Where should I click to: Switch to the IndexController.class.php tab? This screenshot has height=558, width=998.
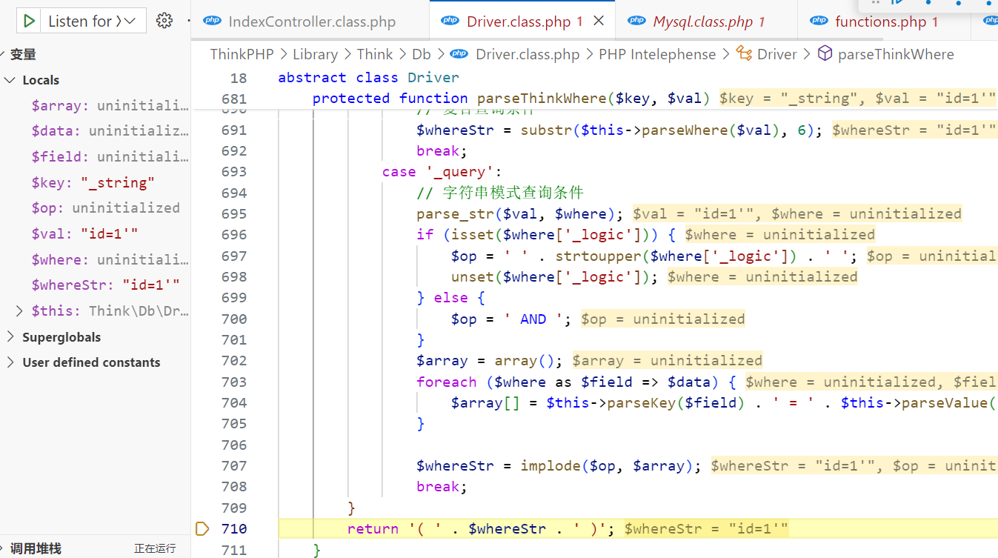pos(311,22)
